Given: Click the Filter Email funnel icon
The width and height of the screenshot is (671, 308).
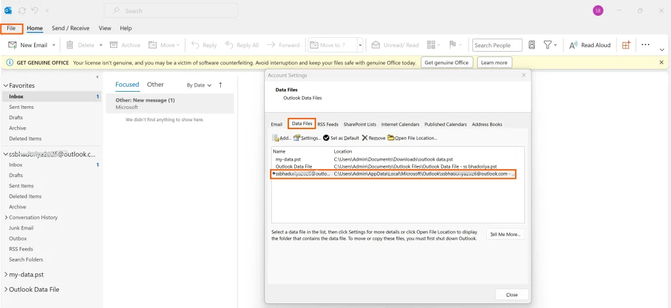Looking at the screenshot, I should click(x=547, y=45).
